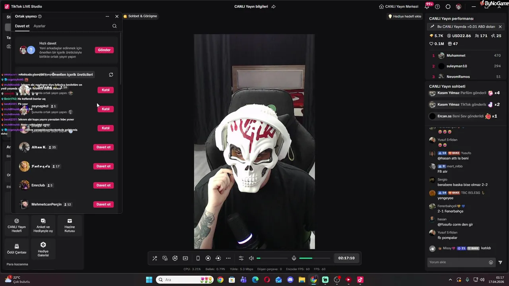Open File Explorer from taskbar
Viewport: 509px width, 286px height.
[x=302, y=280]
